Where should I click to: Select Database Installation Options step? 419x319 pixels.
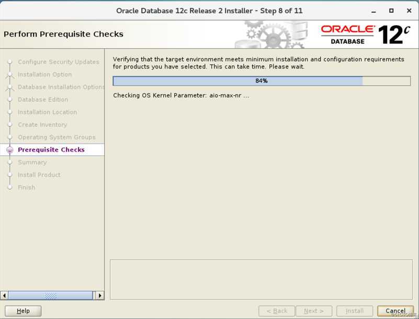tap(61, 87)
